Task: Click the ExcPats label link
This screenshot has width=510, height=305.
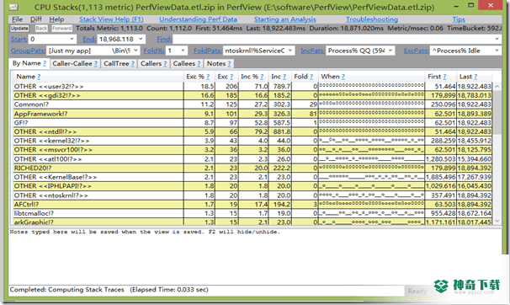Action: pyautogui.click(x=417, y=51)
